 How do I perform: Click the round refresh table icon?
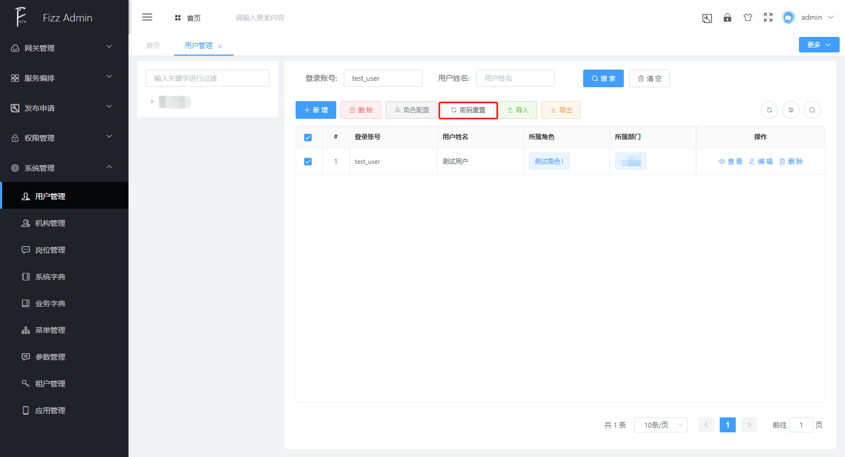tap(769, 110)
